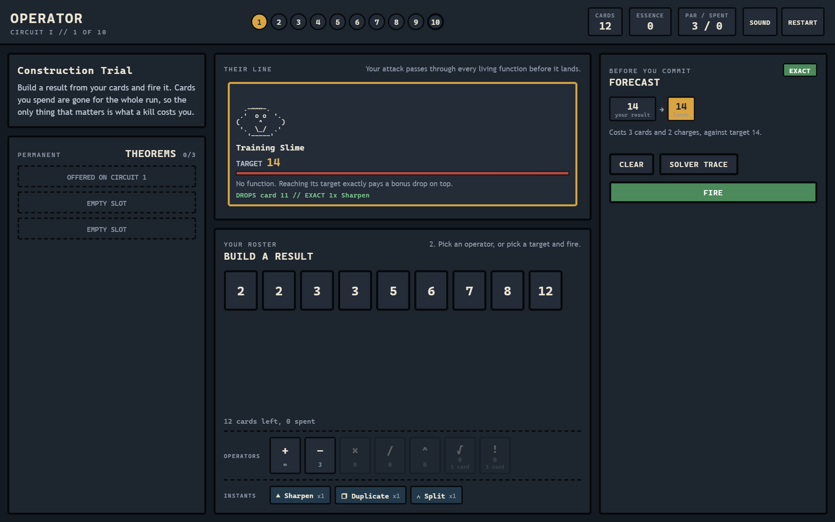Toggle the SOUND button
Image resolution: width=835 pixels, height=522 pixels.
[760, 22]
